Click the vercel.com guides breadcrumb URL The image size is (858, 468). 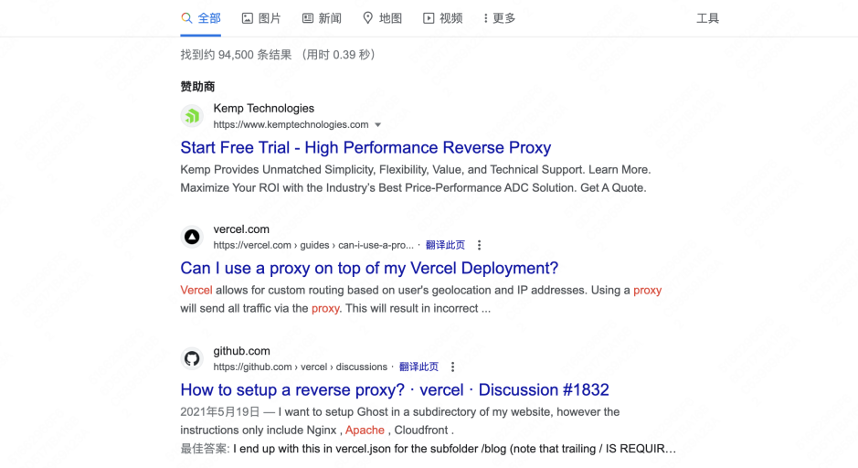click(x=313, y=245)
